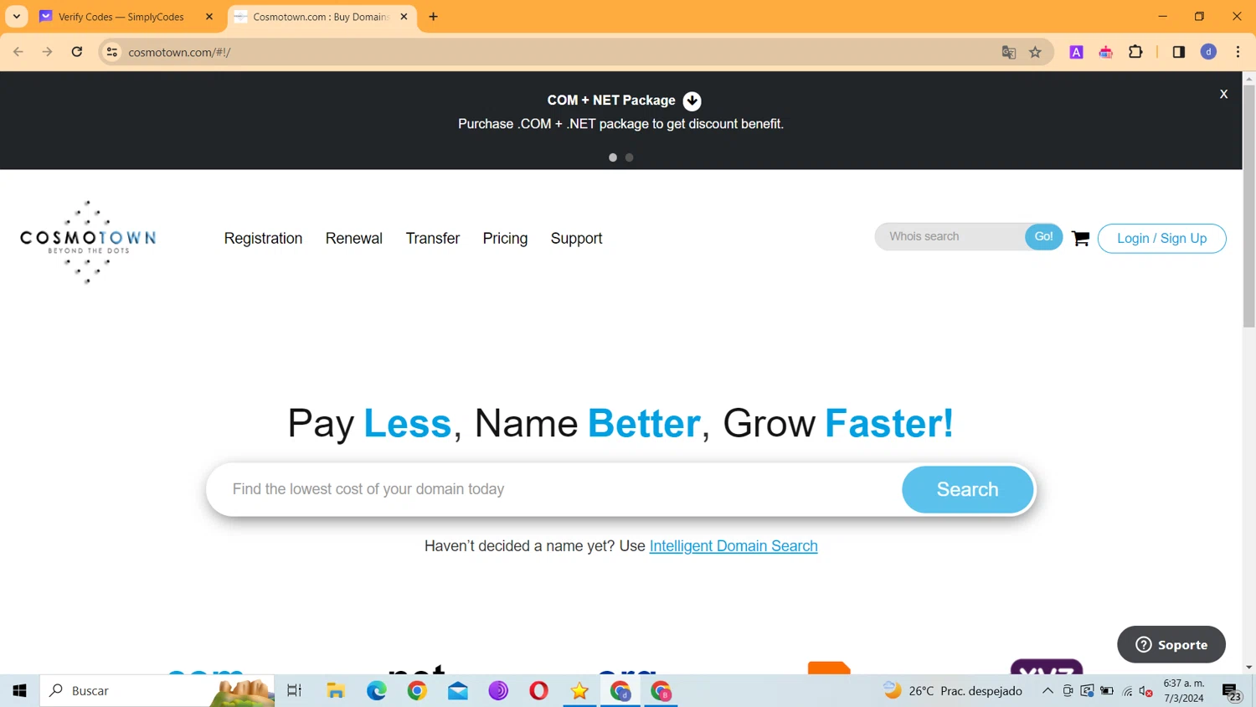Open the Mail app from the taskbar
Viewport: 1256px width, 707px height.
[x=458, y=691]
